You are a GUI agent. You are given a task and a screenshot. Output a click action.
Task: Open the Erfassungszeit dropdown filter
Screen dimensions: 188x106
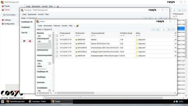coord(50,41)
